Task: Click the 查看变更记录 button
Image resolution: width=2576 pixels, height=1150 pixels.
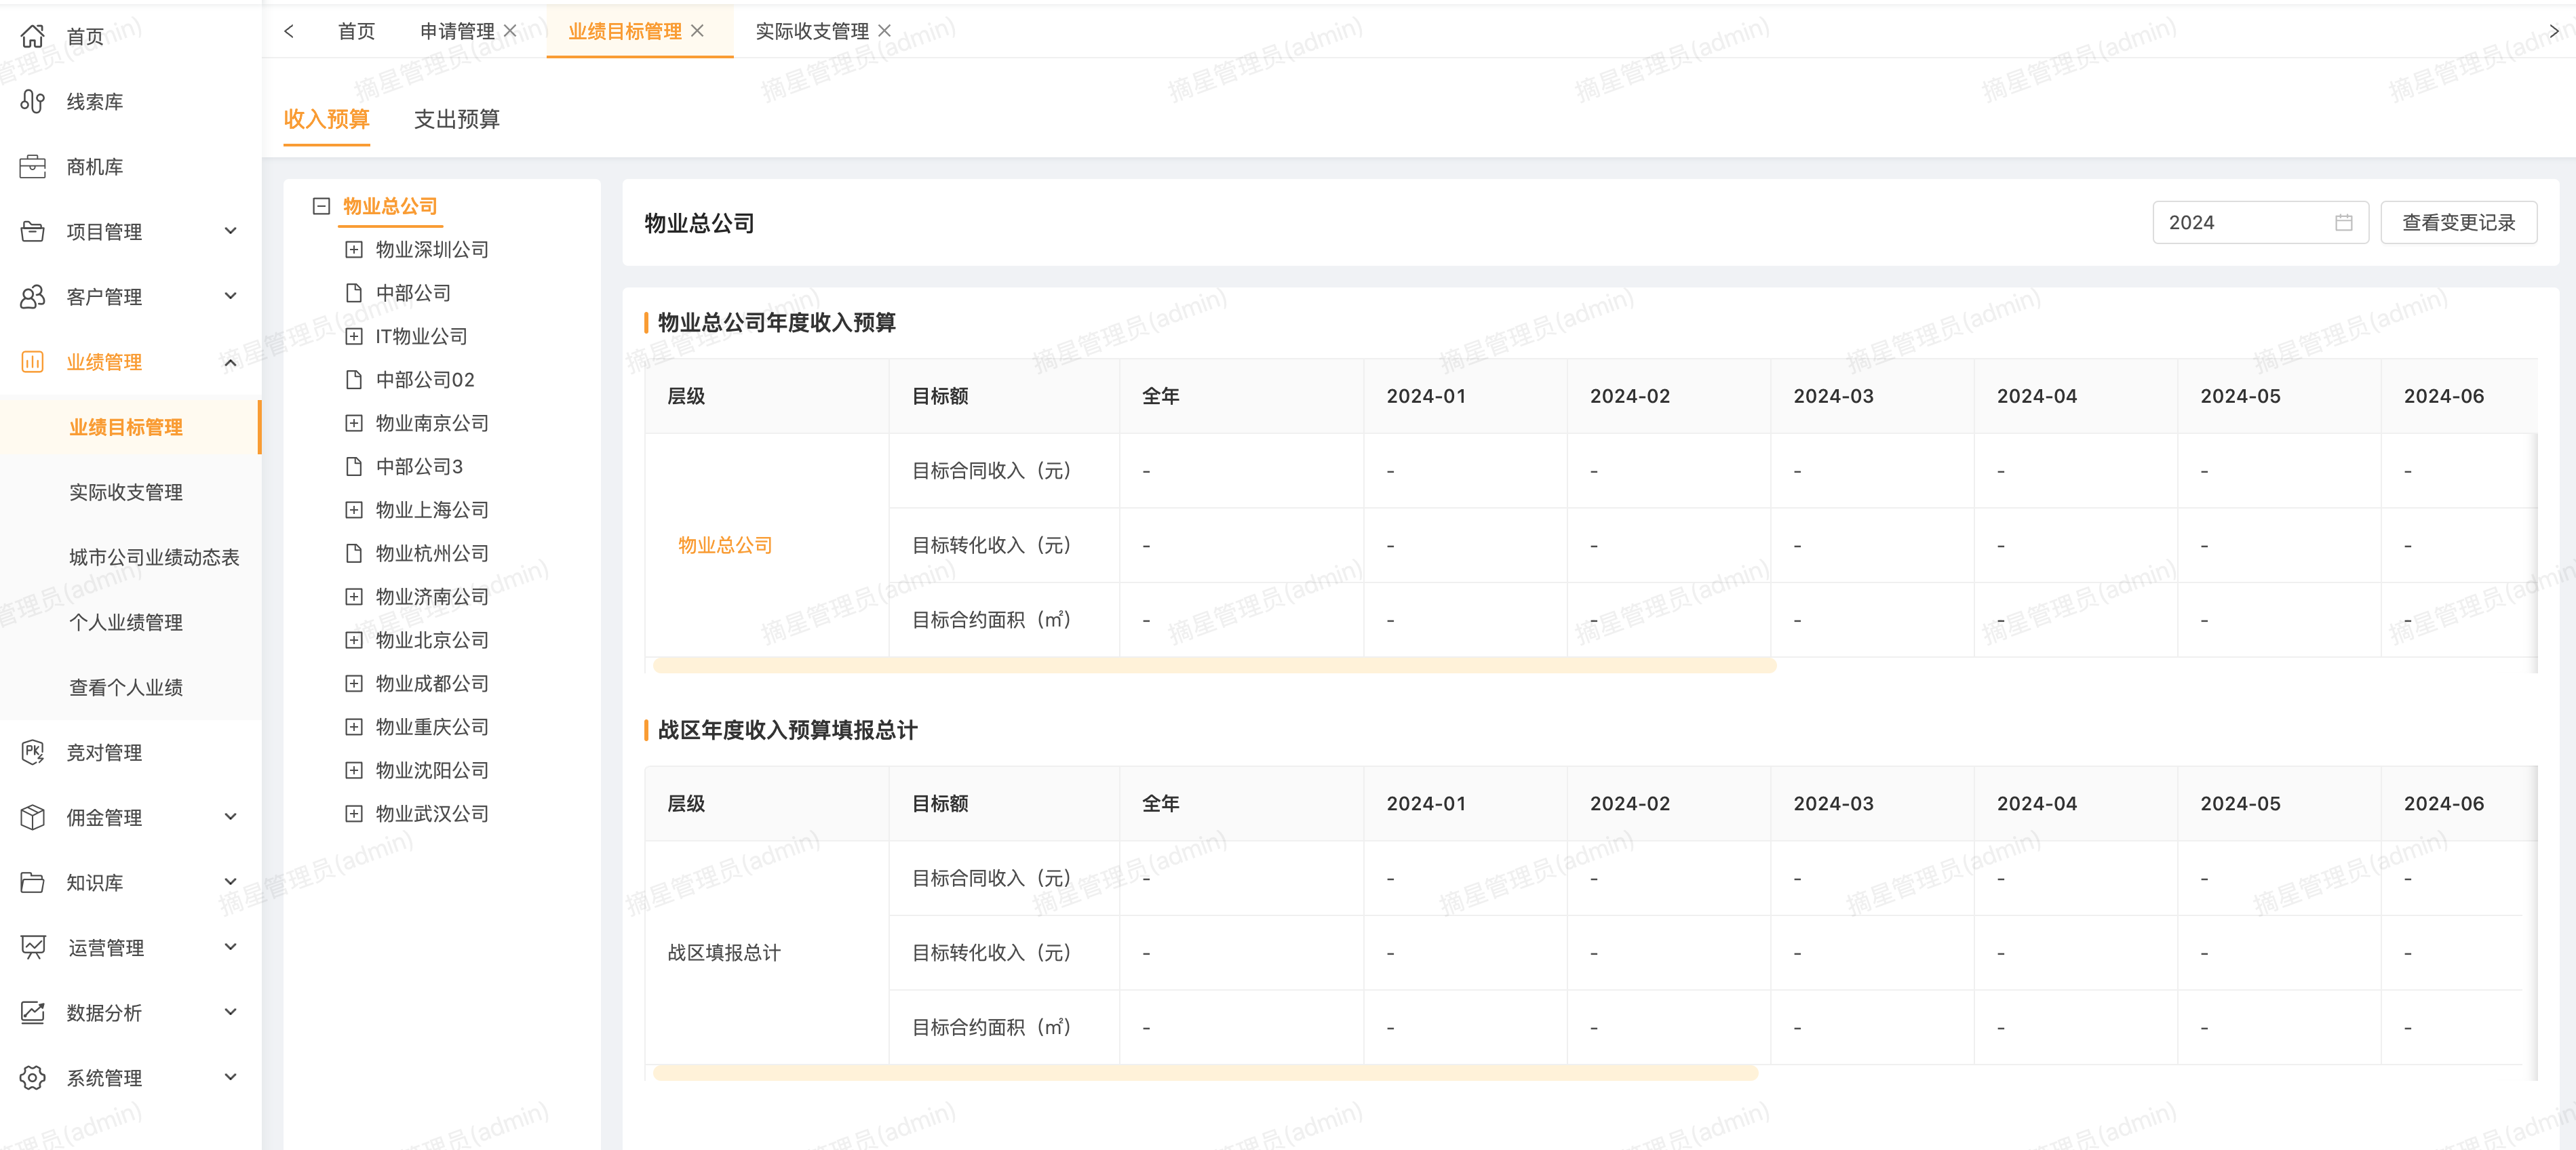Action: [2458, 222]
